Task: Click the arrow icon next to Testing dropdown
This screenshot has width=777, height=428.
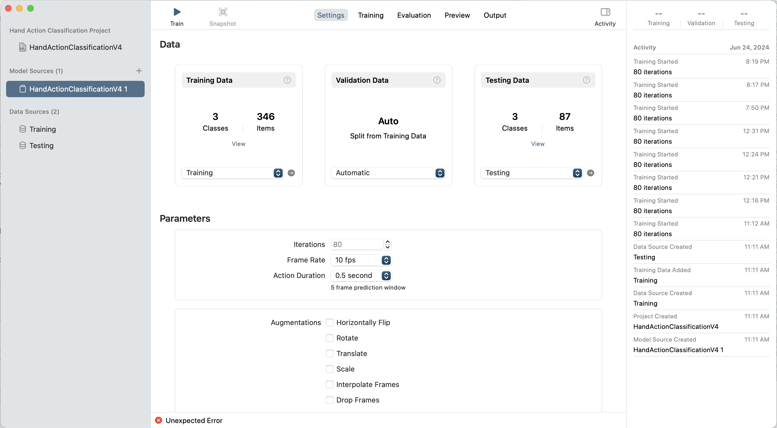Action: tap(590, 173)
